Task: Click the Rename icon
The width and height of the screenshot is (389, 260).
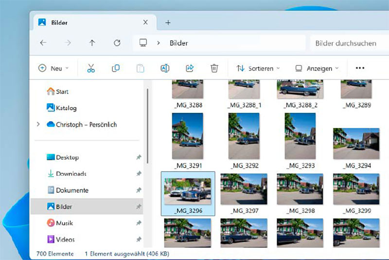Action: [165, 68]
